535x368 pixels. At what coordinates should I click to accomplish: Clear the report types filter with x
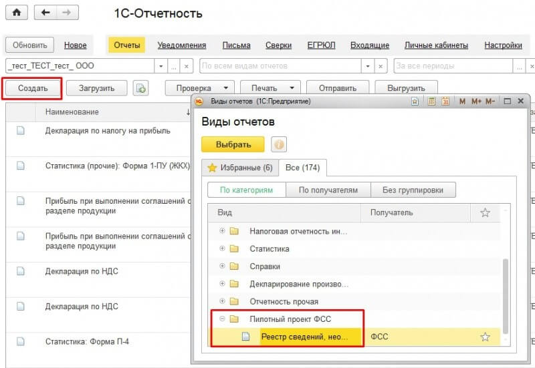pos(381,66)
